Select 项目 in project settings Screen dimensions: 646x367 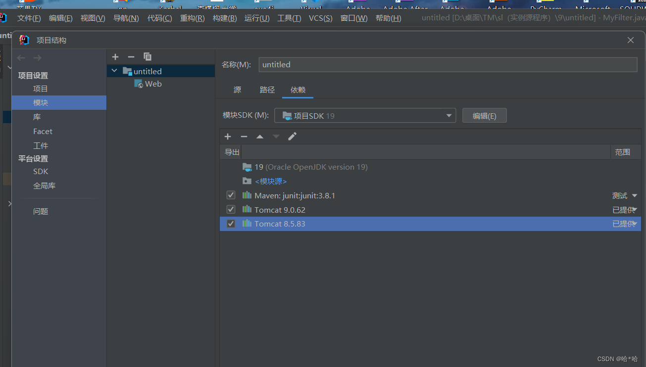41,89
